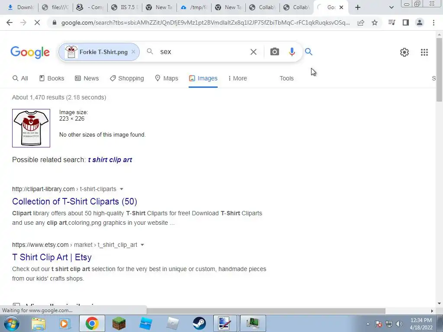Select the News search category

(x=87, y=78)
